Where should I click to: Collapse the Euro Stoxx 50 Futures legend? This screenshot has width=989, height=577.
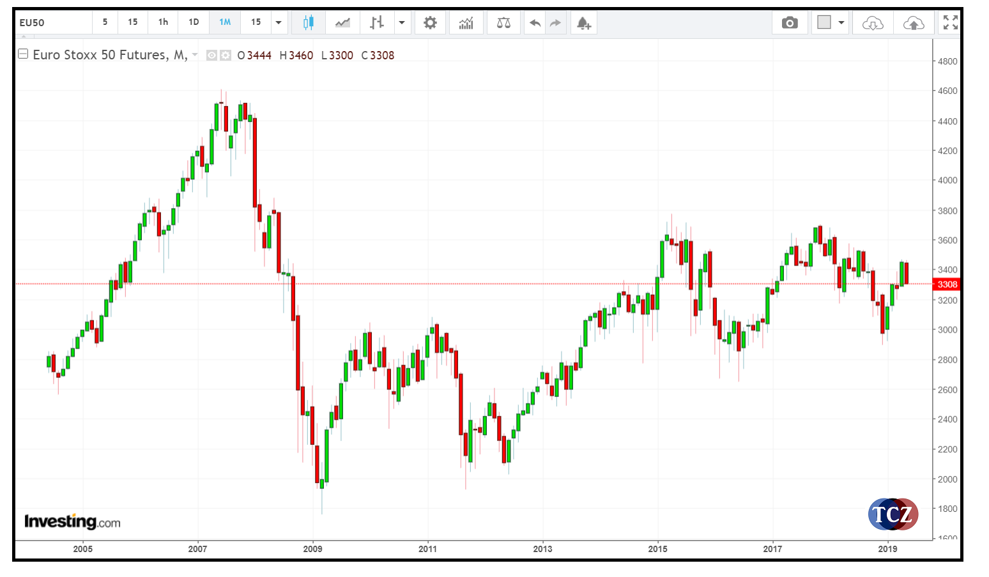click(x=23, y=54)
